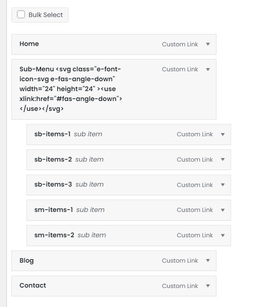The width and height of the screenshot is (254, 307).
Task: Click the Bulk Select label button
Action: (x=45, y=15)
